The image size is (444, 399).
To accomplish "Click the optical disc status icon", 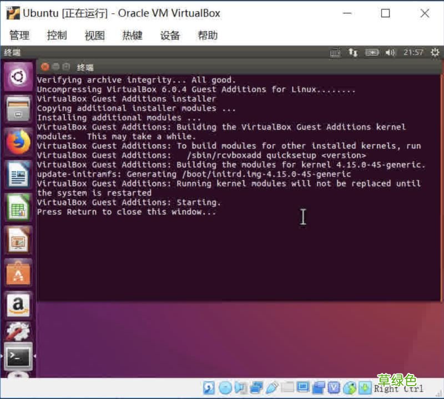I will pos(225,388).
